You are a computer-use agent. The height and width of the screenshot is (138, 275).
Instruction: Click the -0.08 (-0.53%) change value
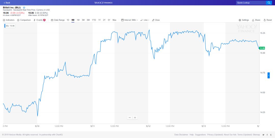(17, 13)
